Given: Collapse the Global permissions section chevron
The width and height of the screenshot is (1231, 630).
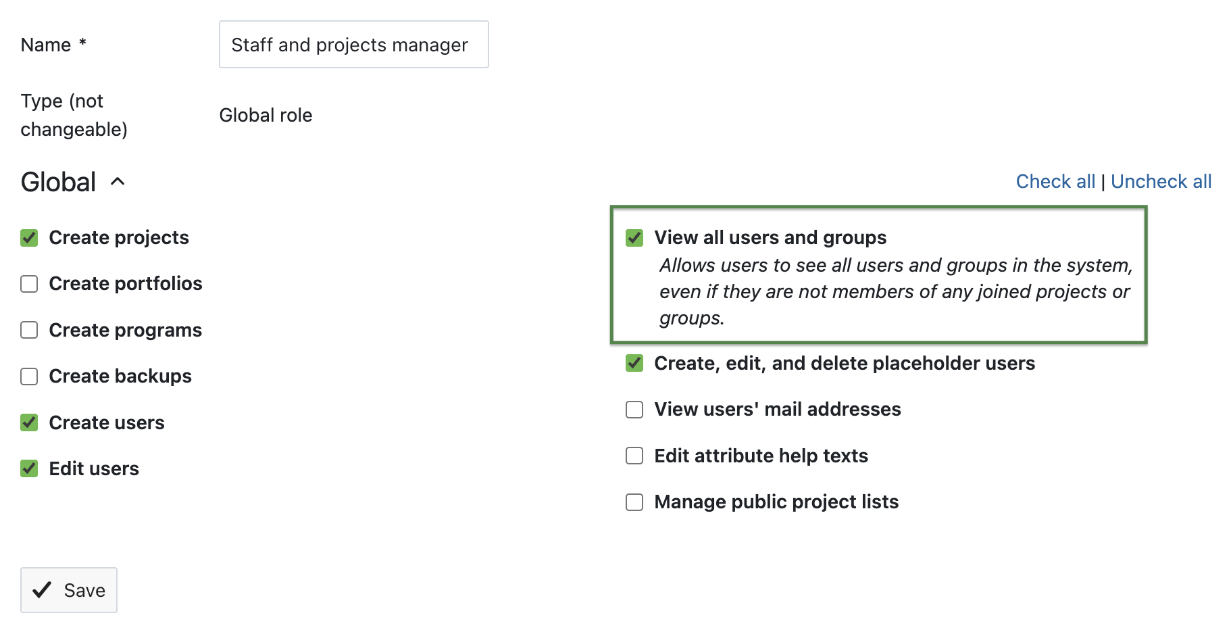Looking at the screenshot, I should pos(118,181).
